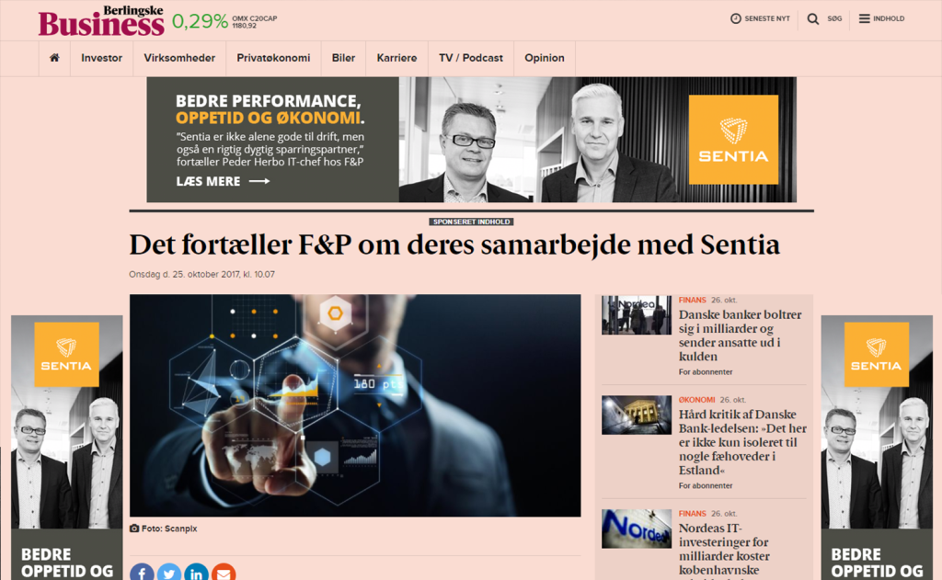
Task: Click the main article hero image
Action: [x=355, y=405]
